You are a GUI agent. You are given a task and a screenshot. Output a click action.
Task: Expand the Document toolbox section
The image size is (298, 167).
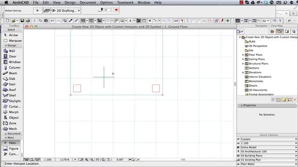[x=6, y=134]
